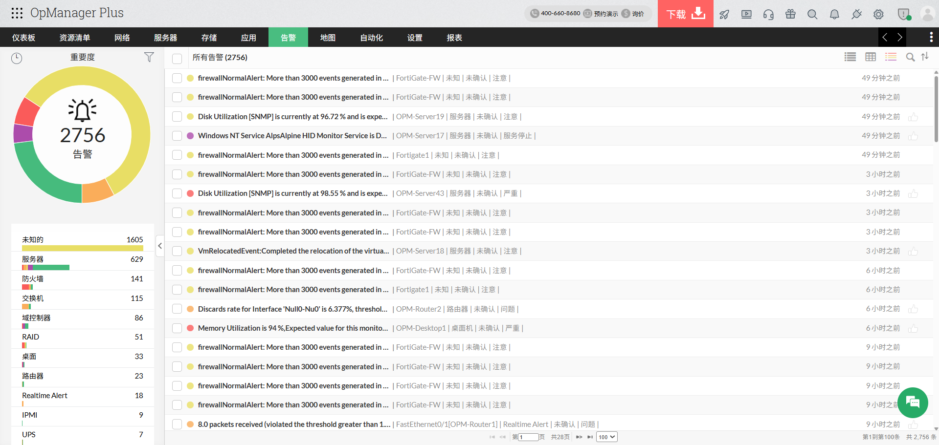Open the settings gear icon in header

(878, 14)
